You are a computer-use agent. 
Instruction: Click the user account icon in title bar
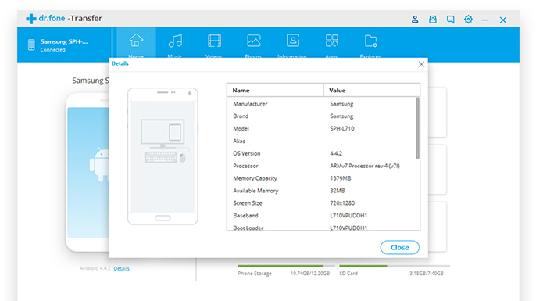click(415, 19)
